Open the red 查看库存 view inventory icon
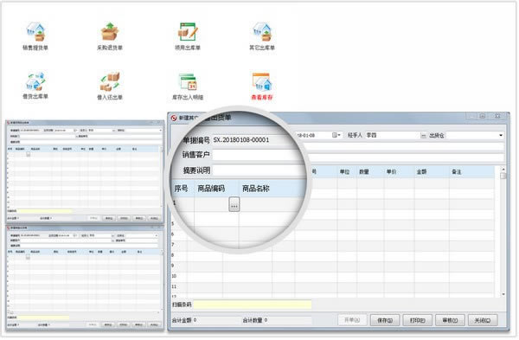The height and width of the screenshot is (340, 519). [x=262, y=82]
